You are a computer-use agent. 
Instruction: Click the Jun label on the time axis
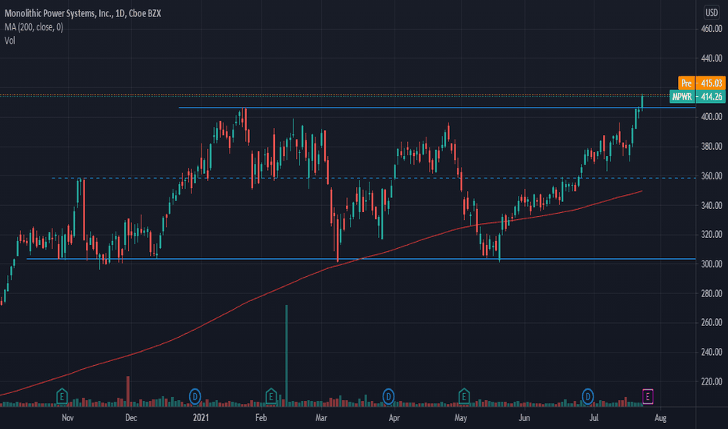[x=524, y=418]
